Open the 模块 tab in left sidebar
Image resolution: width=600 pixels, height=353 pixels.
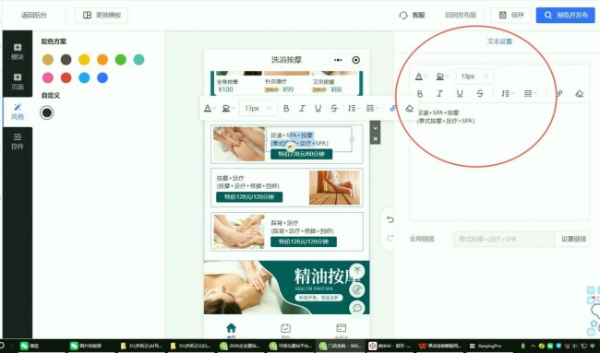[x=18, y=52]
